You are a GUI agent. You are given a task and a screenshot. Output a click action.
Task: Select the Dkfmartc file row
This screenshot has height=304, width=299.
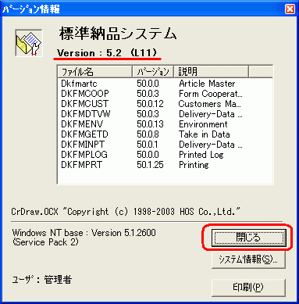coord(165,84)
